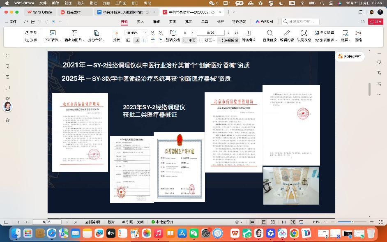Click the status bar zoom plus button
The height and width of the screenshot is (242, 387).
click(x=372, y=222)
